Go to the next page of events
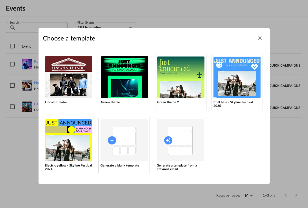Viewport: 308px width, 208px height. tap(296, 195)
